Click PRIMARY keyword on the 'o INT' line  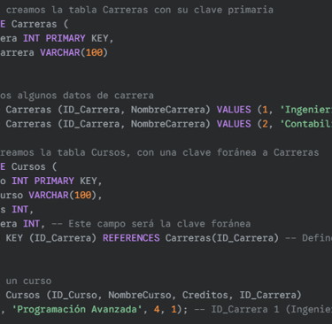click(x=54, y=181)
